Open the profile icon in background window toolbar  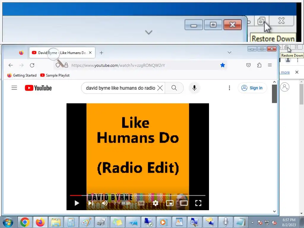point(288,60)
